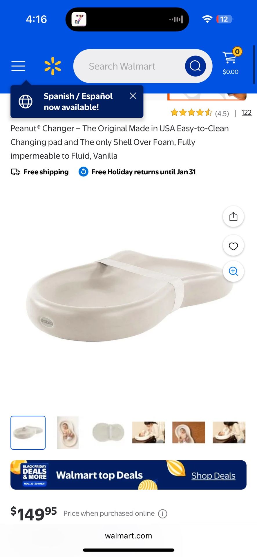Tap the globe language icon
The image size is (257, 557).
pyautogui.click(x=26, y=102)
